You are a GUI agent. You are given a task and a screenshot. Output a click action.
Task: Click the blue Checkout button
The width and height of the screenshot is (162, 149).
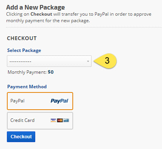click(x=21, y=137)
